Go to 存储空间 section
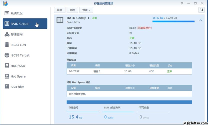The height and width of the screenshot is (125, 208). [x=25, y=34]
